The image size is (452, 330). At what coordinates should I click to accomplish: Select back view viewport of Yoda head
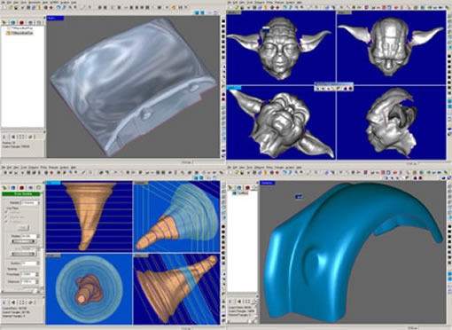click(x=391, y=48)
